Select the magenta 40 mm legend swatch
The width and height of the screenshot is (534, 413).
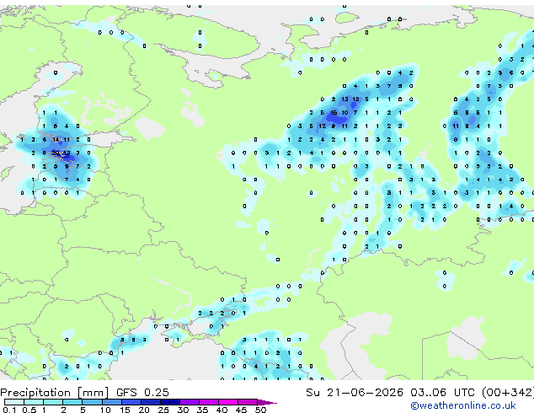tap(228, 402)
